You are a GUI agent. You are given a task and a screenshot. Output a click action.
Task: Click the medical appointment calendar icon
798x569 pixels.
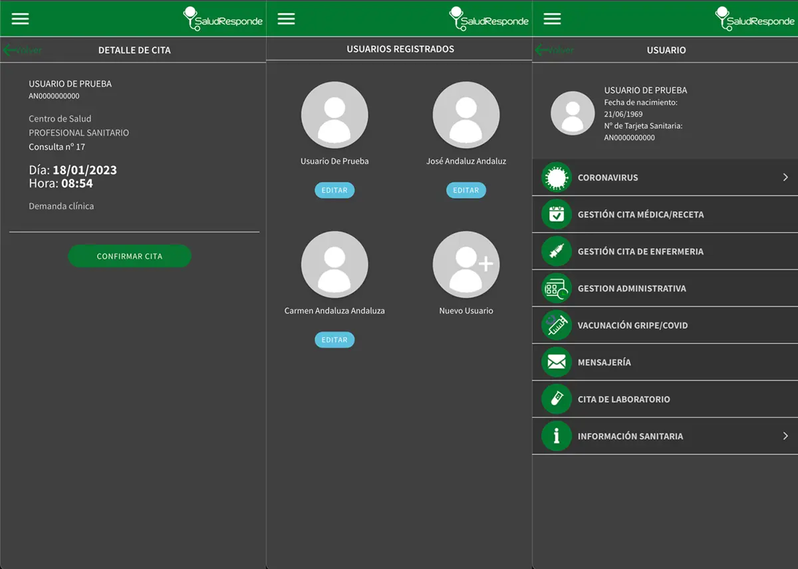[x=557, y=215]
